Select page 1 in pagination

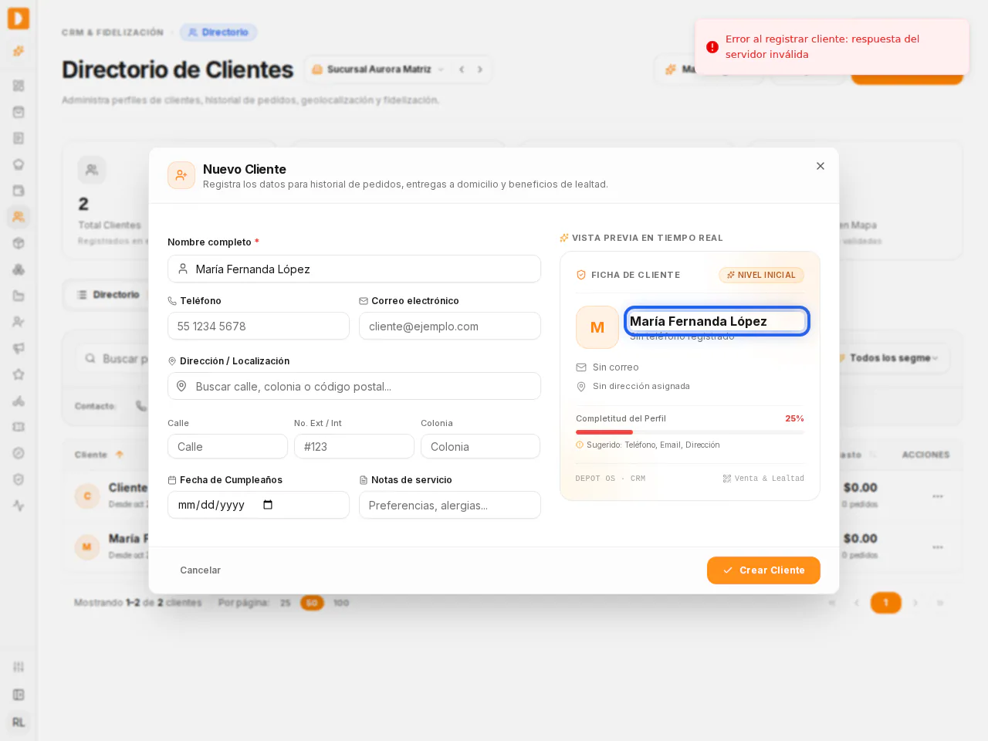point(886,603)
